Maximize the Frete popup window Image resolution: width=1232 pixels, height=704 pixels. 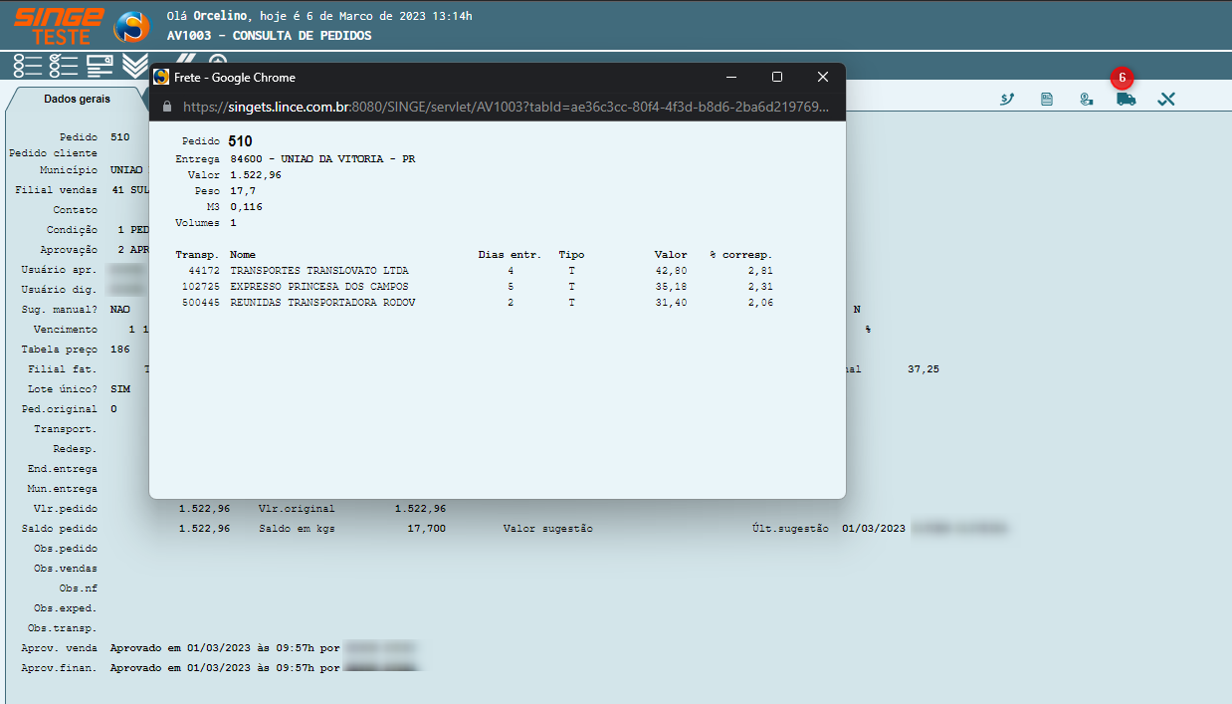click(x=776, y=78)
